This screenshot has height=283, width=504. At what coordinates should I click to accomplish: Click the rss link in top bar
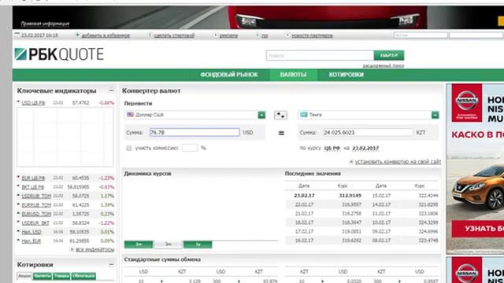tap(265, 35)
